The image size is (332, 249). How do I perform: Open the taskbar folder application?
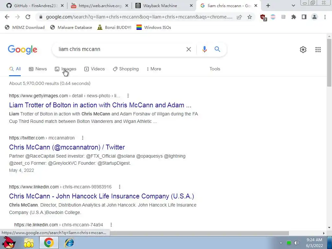tap(29, 243)
